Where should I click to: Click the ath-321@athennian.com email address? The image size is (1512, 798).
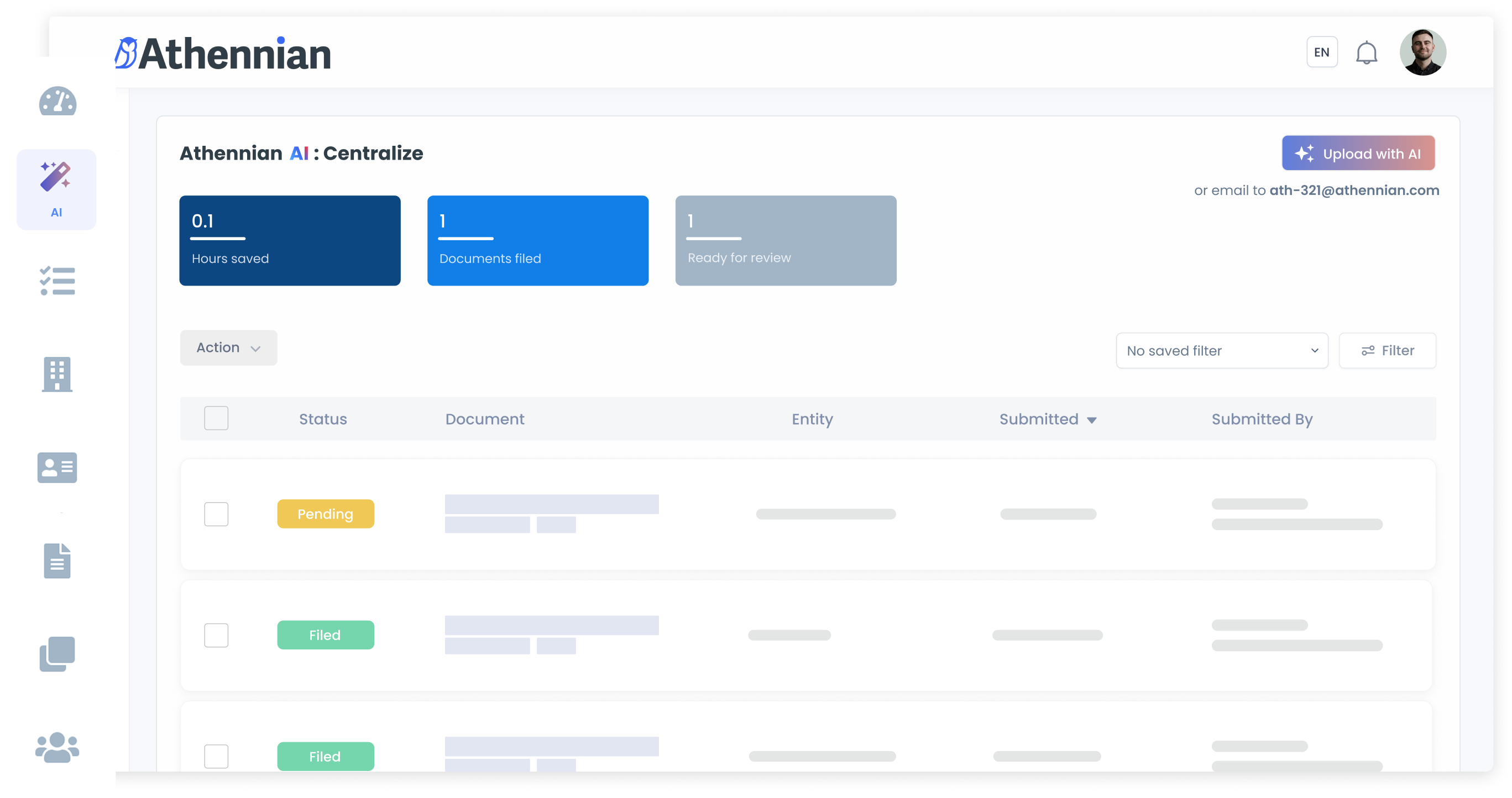1354,191
